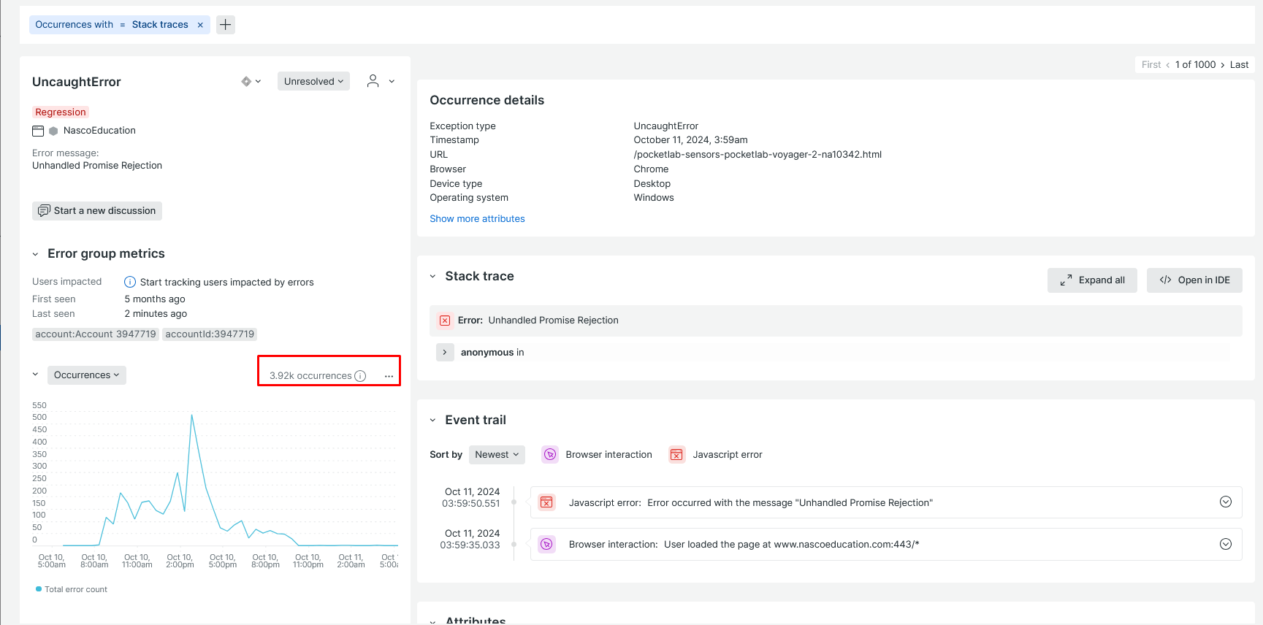Expand the anonymous stack frame
Image resolution: width=1263 pixels, height=625 pixels.
[x=445, y=353]
